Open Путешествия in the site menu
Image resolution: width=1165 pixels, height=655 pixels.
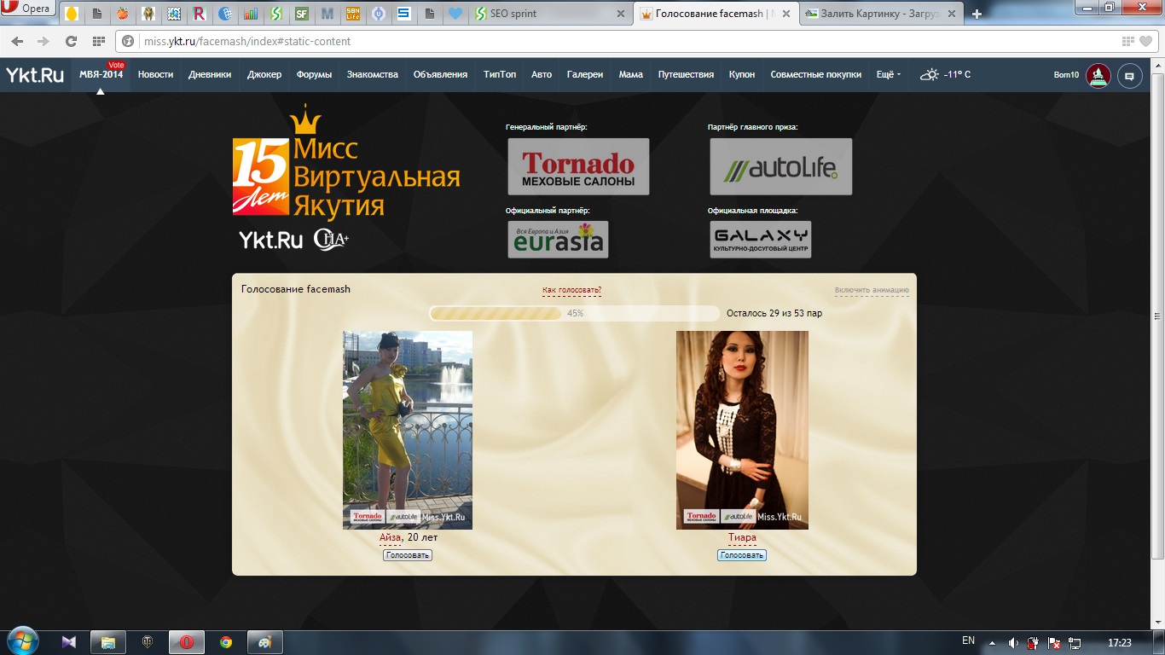coord(686,74)
